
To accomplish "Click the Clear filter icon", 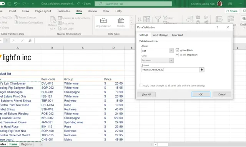I will (x=165, y=18).
